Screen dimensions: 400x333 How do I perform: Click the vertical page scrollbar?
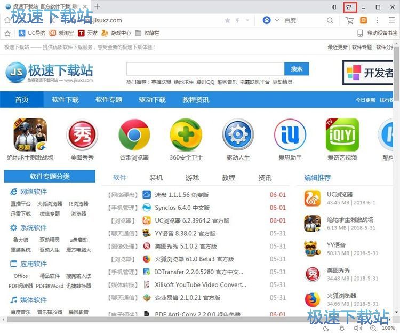[x=396, y=74]
